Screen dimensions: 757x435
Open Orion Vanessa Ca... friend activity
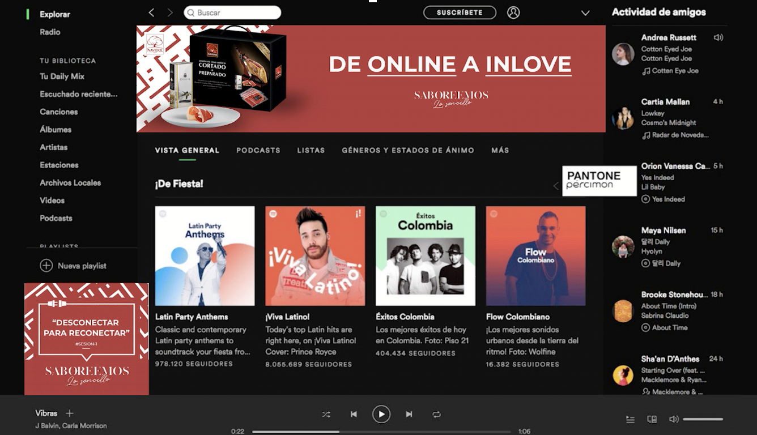coord(675,166)
